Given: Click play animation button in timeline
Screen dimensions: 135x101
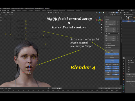Looking at the screenshot, I should click(57, 88).
